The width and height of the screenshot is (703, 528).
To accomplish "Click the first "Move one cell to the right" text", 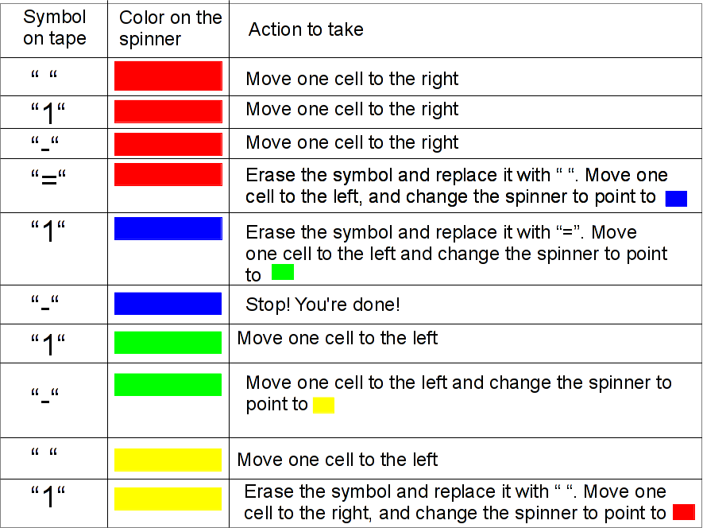I will pyautogui.click(x=352, y=79).
